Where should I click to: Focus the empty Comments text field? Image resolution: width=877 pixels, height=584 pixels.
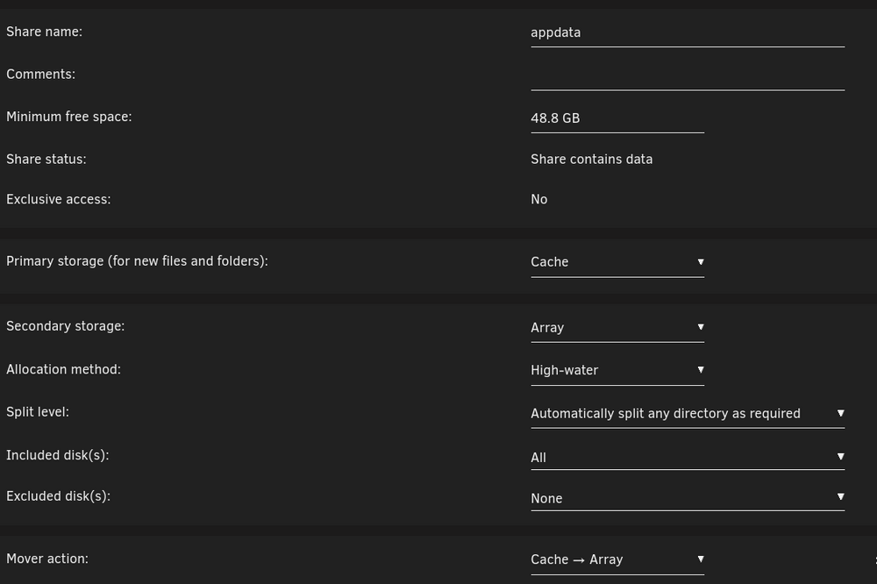688,76
